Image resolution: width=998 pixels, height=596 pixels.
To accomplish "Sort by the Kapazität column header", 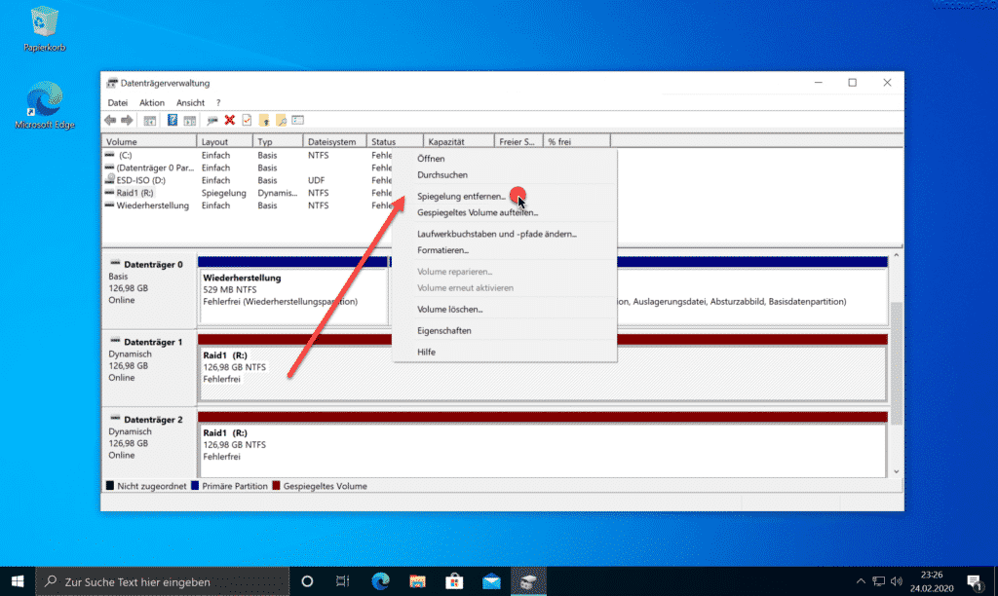I will click(x=458, y=141).
